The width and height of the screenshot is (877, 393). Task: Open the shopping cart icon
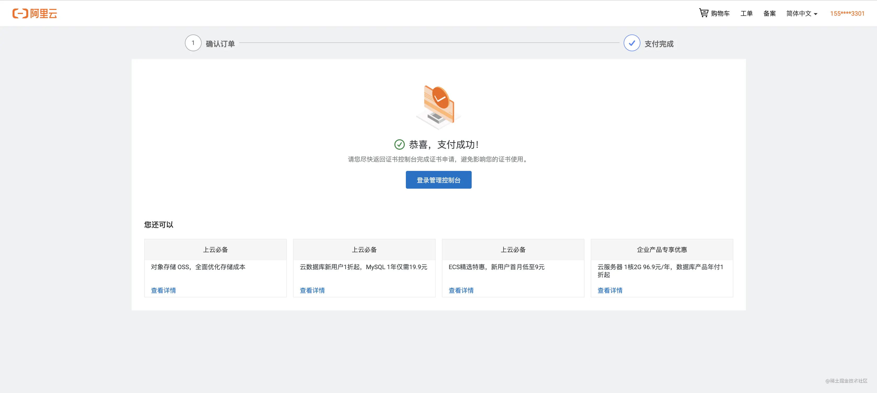point(703,13)
